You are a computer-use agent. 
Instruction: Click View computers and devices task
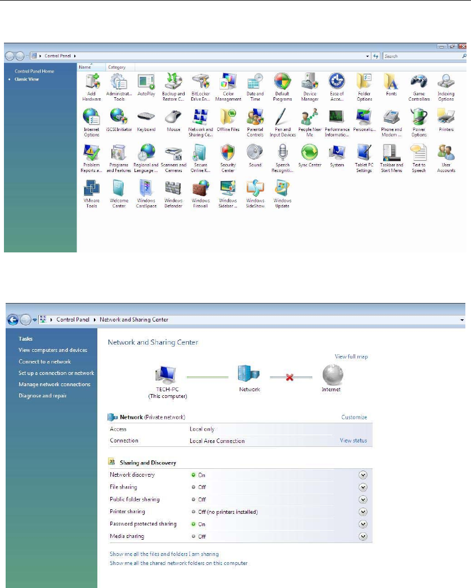[x=53, y=350]
